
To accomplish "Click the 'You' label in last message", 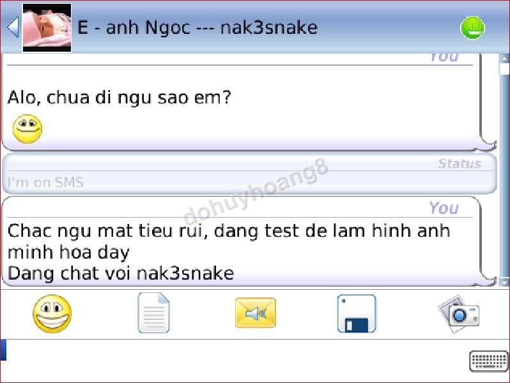I will (444, 207).
